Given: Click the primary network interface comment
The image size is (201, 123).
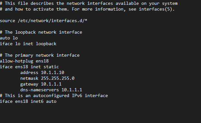Looking at the screenshot, I should [x=40, y=55].
